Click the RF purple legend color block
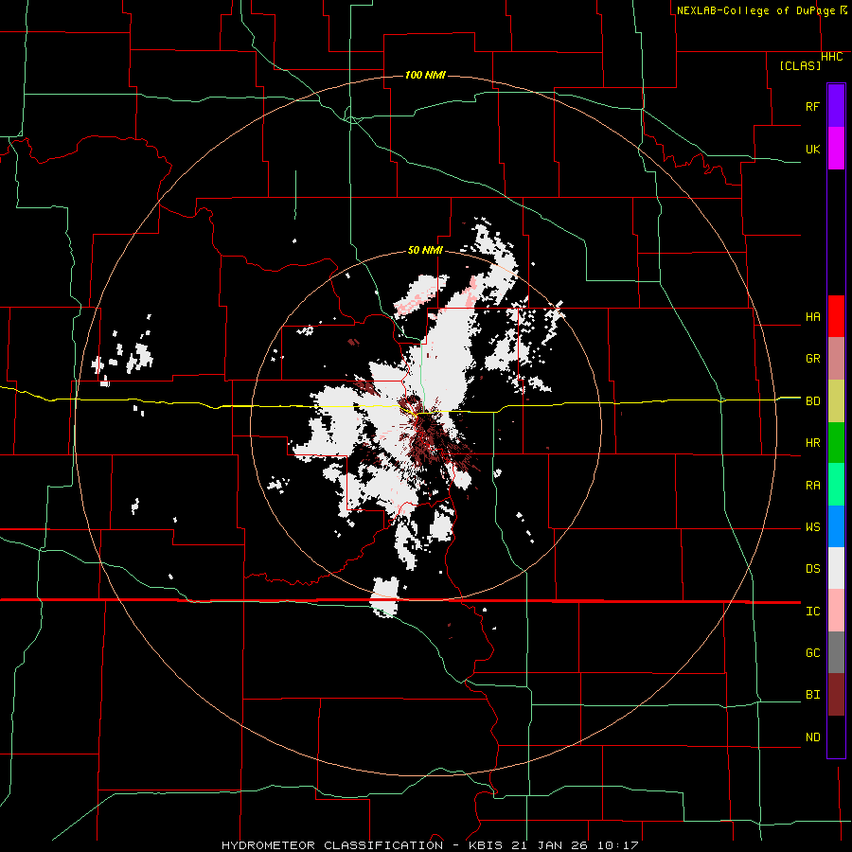Viewport: 852px width, 852px height. point(836,106)
